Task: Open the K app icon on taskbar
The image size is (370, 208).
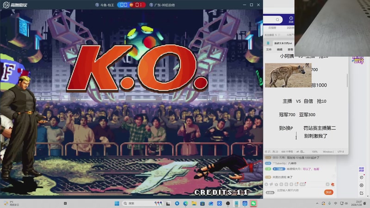Action: [219, 203]
